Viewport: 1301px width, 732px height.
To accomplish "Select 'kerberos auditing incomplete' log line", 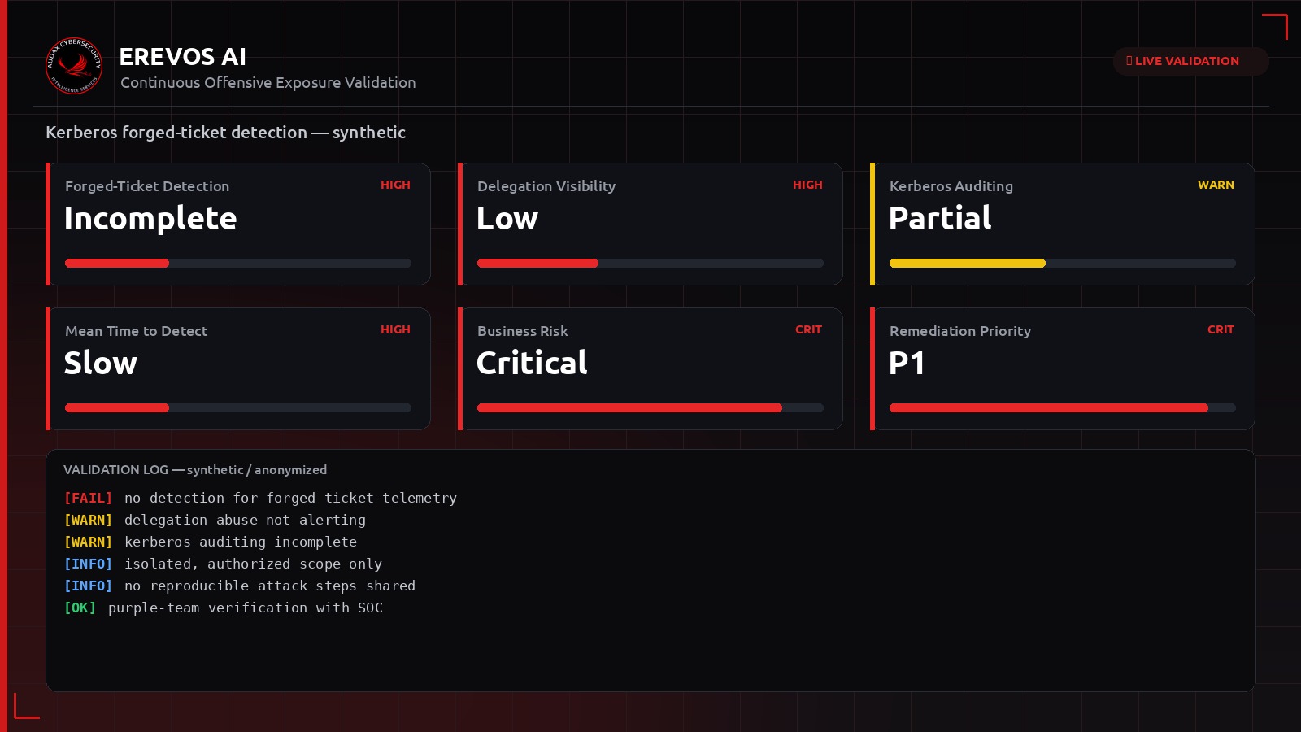I will point(241,542).
